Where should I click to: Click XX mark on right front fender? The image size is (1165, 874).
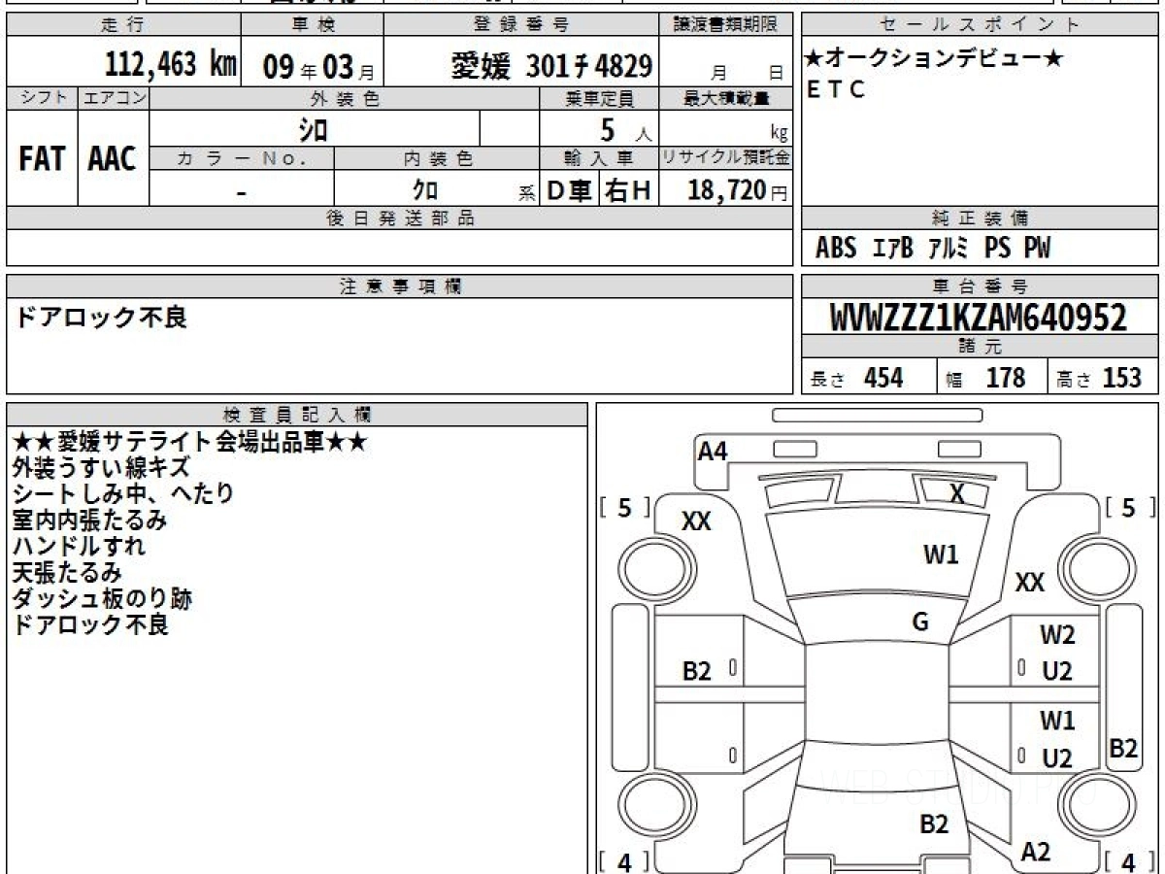pos(1029,583)
